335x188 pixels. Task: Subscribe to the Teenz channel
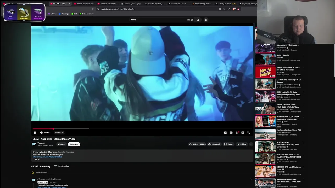(74, 144)
